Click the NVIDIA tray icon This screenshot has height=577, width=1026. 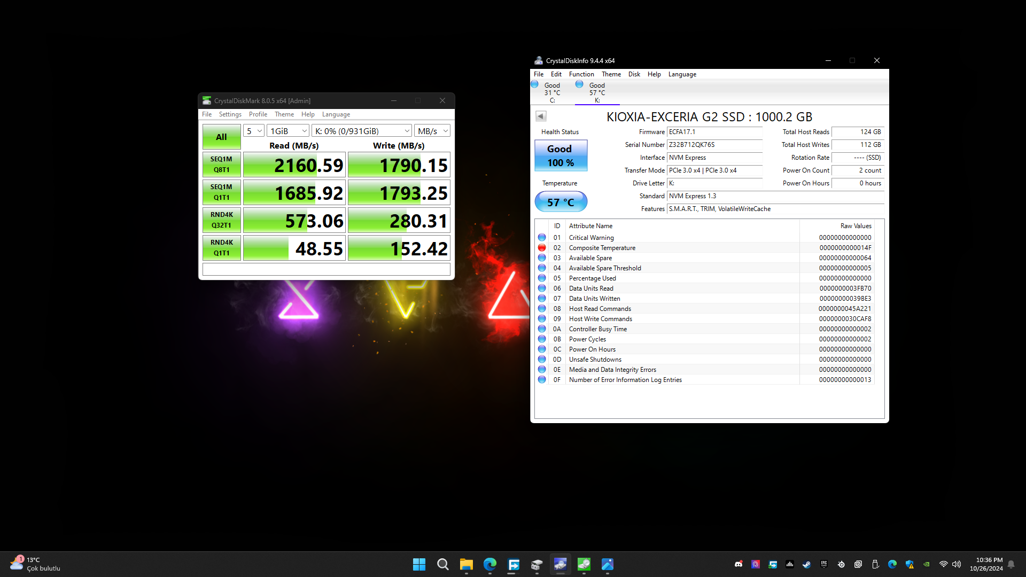(927, 564)
